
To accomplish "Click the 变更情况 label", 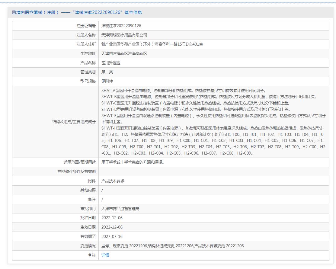I will click(88, 246).
